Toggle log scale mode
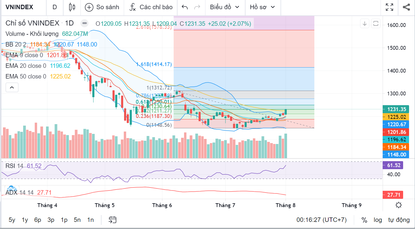Screen dimensions: 415x229 (x=378, y=220)
